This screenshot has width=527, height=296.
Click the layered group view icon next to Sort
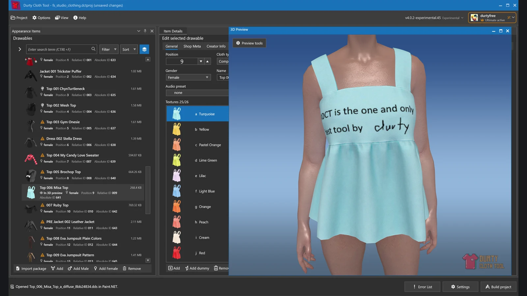pos(144,49)
